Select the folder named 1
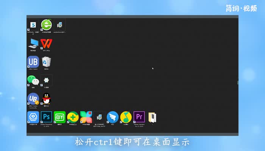 pos(152,117)
